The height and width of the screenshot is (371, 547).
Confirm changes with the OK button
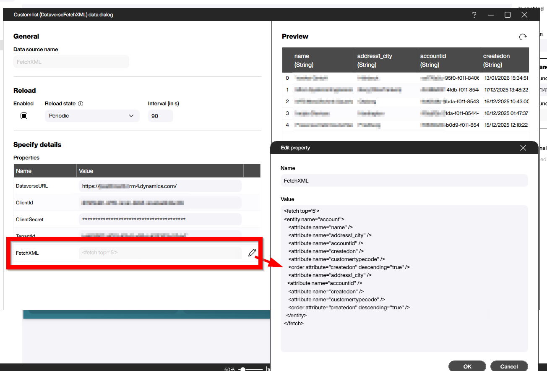click(467, 366)
